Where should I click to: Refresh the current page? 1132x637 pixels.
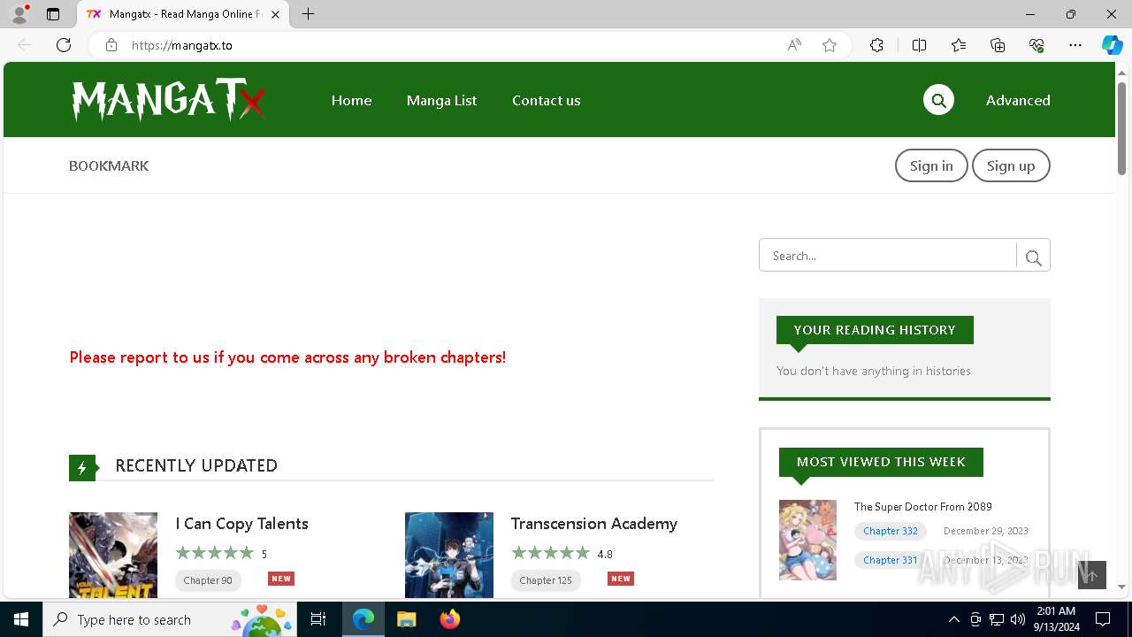[64, 45]
